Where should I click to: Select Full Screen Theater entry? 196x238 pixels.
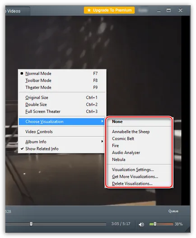62,112
